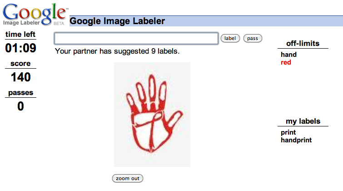Click the "passes" heading
This screenshot has width=343, height=191.
[20, 93]
